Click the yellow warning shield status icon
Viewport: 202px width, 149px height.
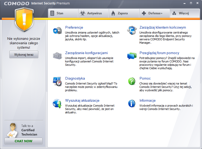[24, 20]
